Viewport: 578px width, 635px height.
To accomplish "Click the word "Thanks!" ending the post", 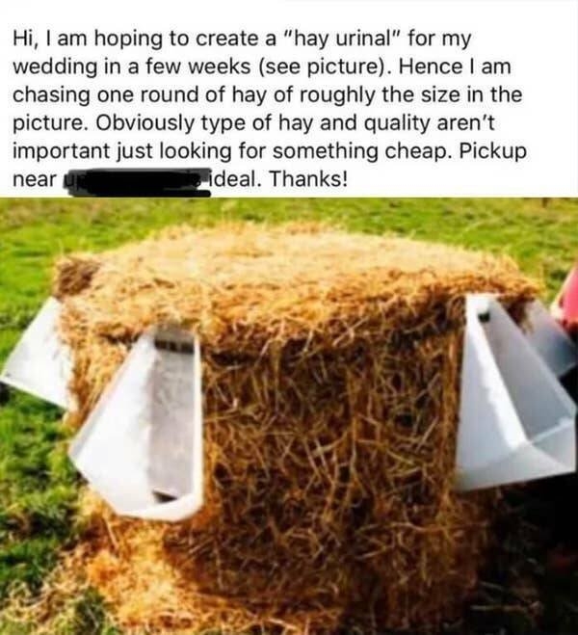I will pyautogui.click(x=308, y=179).
